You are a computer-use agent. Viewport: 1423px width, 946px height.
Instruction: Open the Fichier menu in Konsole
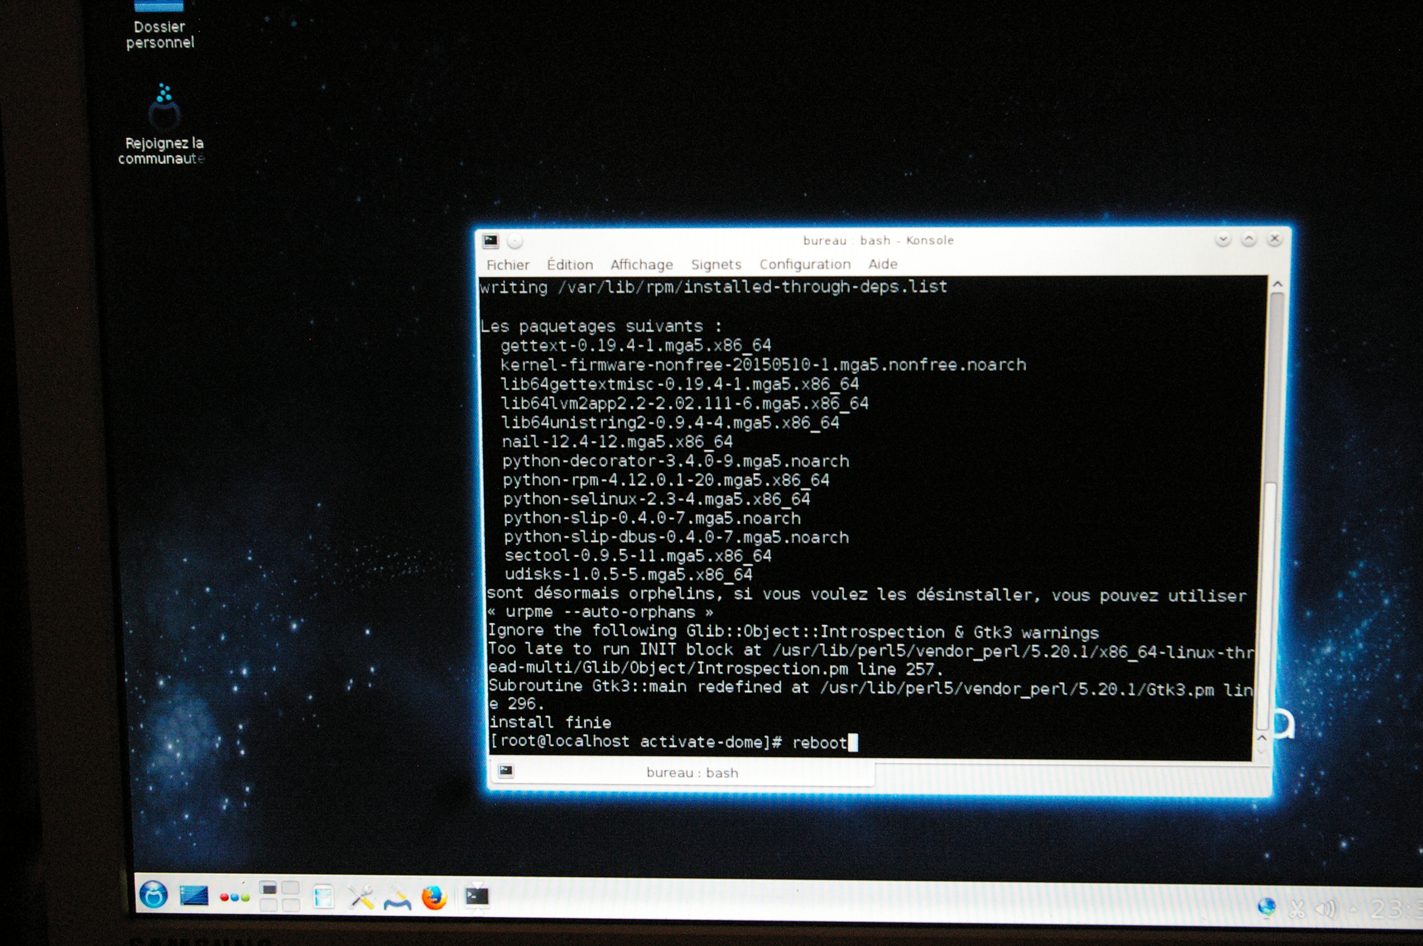pos(508,265)
